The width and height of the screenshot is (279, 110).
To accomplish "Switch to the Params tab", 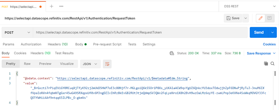I will (9, 44).
